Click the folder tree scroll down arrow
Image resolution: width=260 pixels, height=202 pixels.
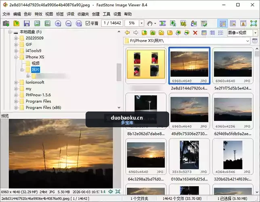point(119,107)
